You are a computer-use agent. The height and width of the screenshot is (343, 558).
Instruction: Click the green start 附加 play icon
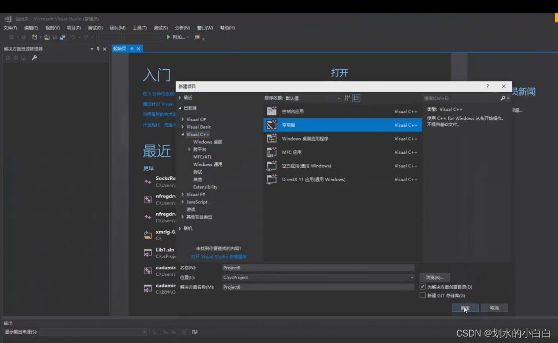click(168, 37)
